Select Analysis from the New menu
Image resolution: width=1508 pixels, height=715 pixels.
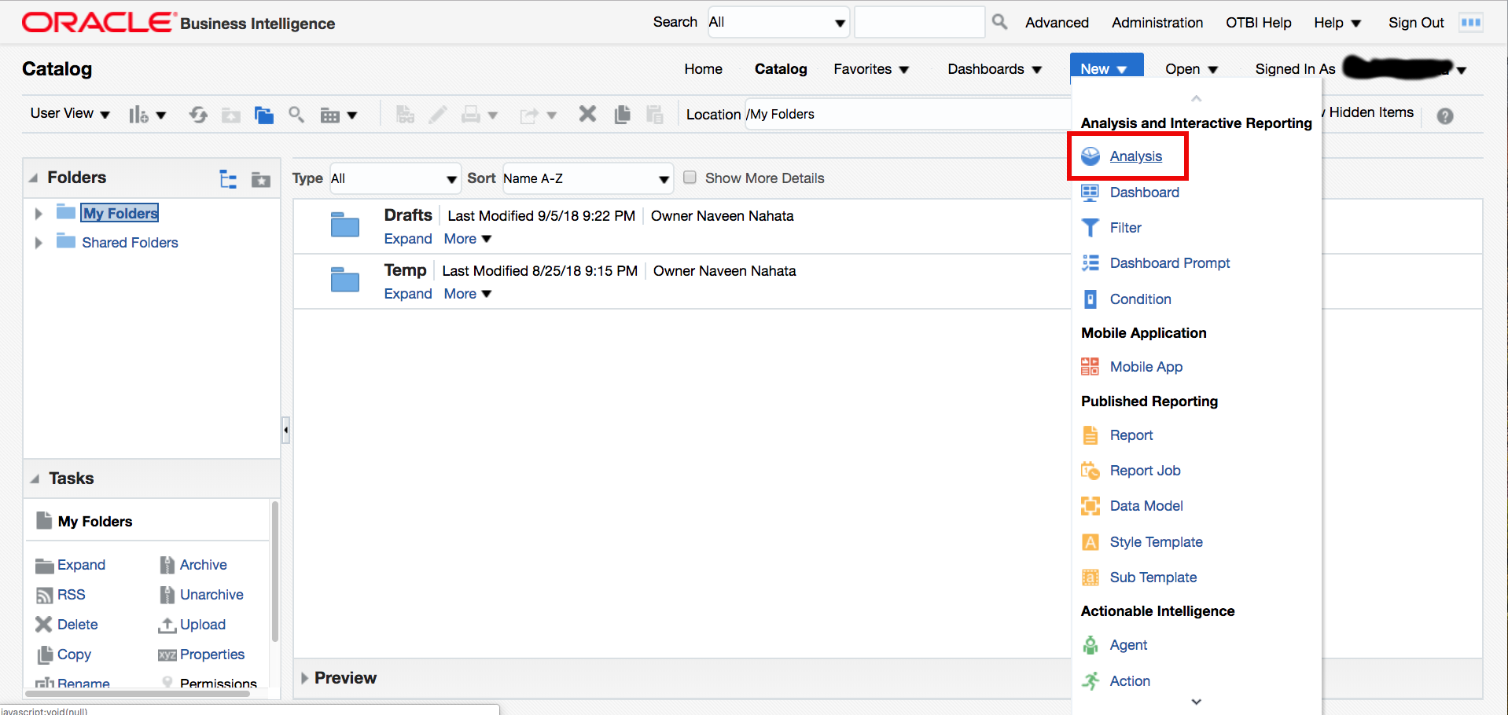coord(1135,156)
